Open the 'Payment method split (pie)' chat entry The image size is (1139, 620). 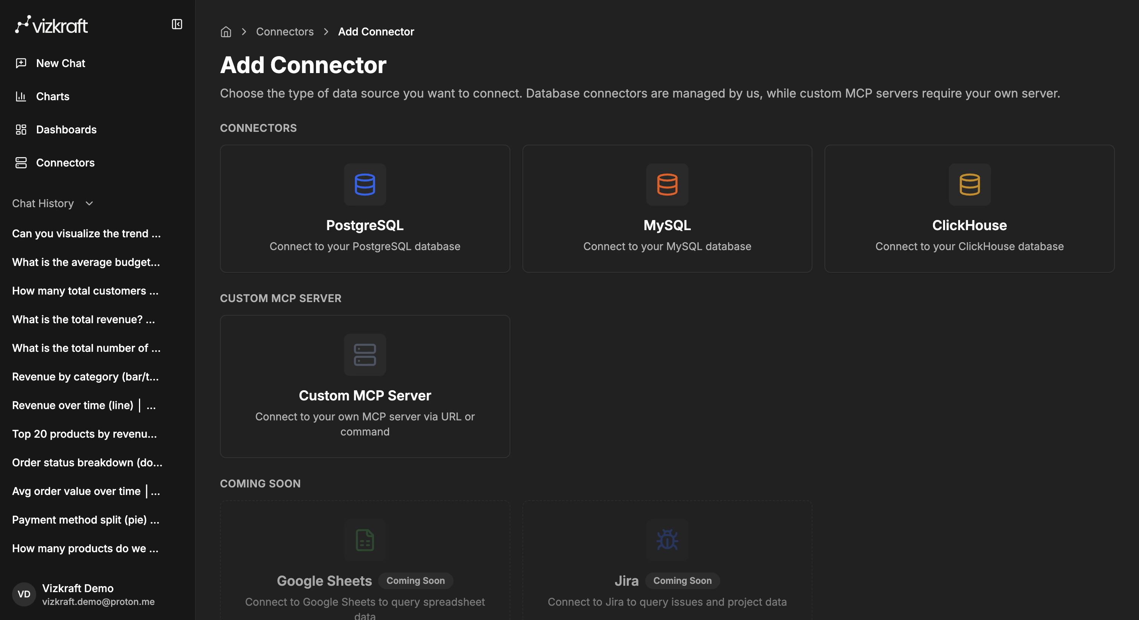pos(86,519)
